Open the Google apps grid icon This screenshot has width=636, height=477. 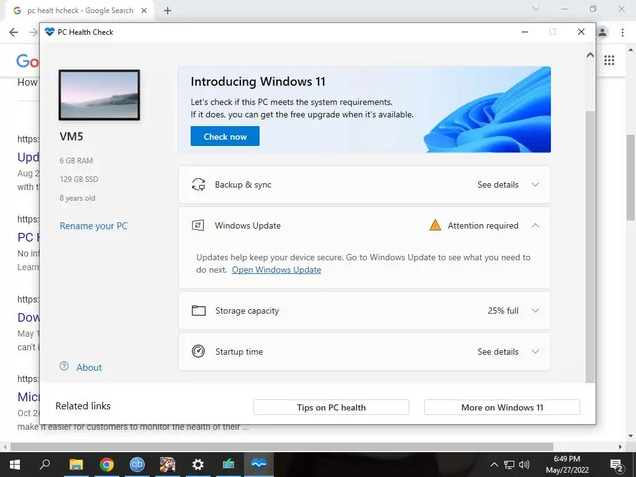point(609,60)
